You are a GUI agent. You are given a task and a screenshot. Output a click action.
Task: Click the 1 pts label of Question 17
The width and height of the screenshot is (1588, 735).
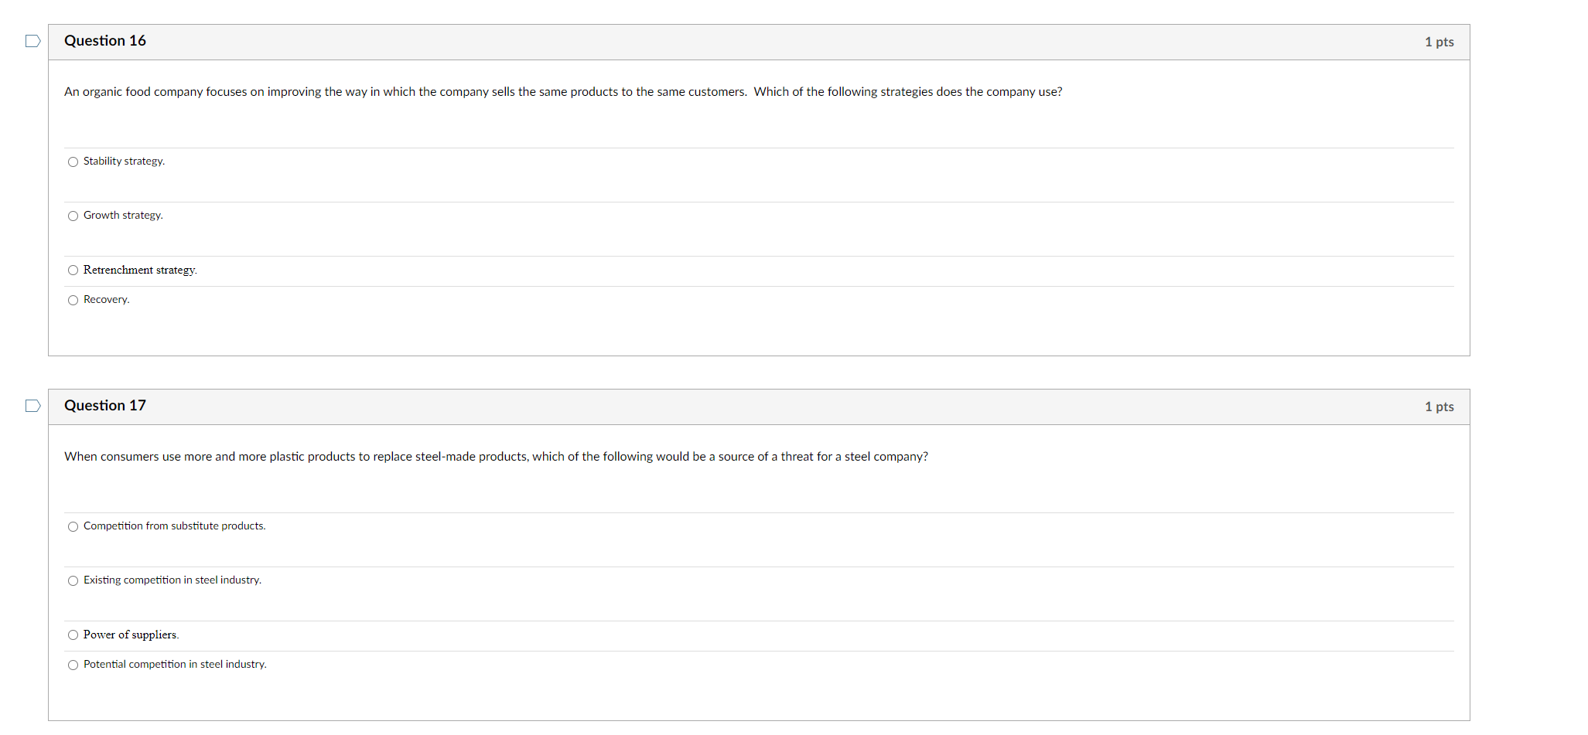pos(1439,407)
